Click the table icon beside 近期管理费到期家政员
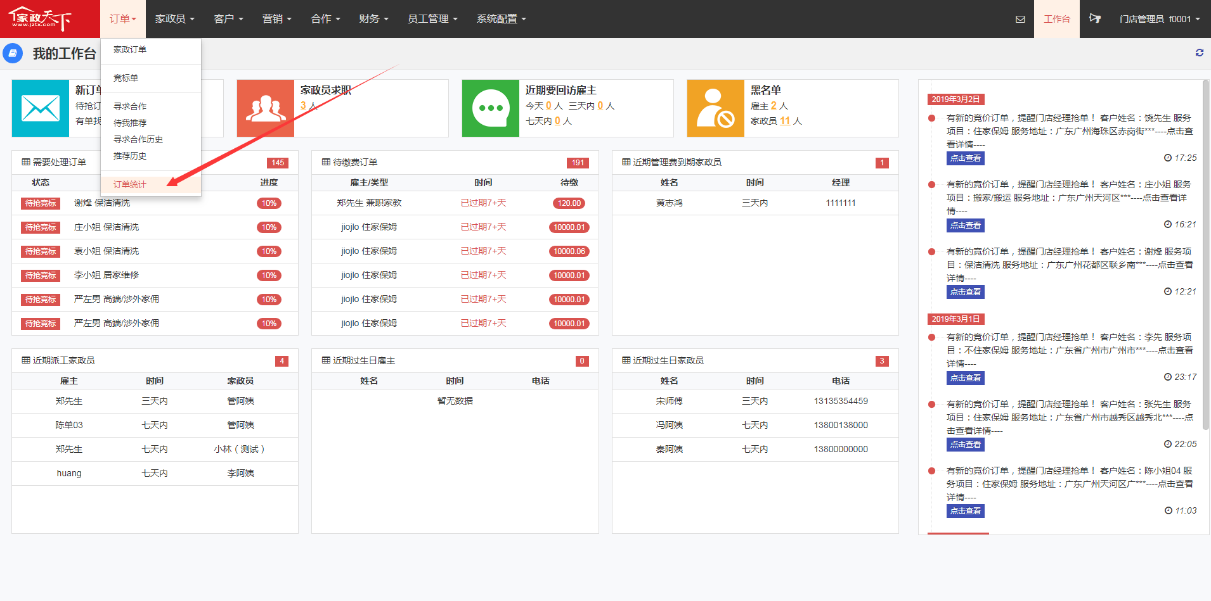 click(x=626, y=162)
